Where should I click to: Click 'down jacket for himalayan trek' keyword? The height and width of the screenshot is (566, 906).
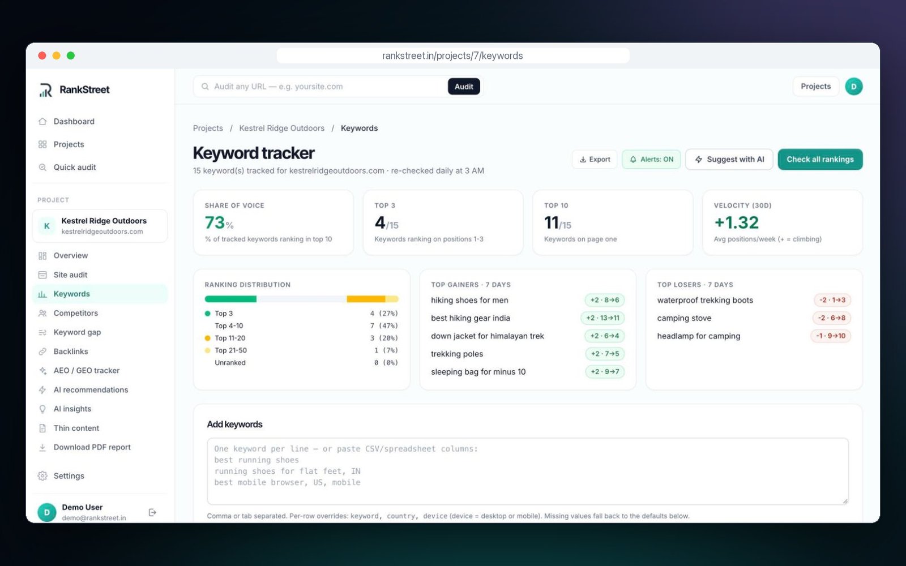tap(488, 336)
